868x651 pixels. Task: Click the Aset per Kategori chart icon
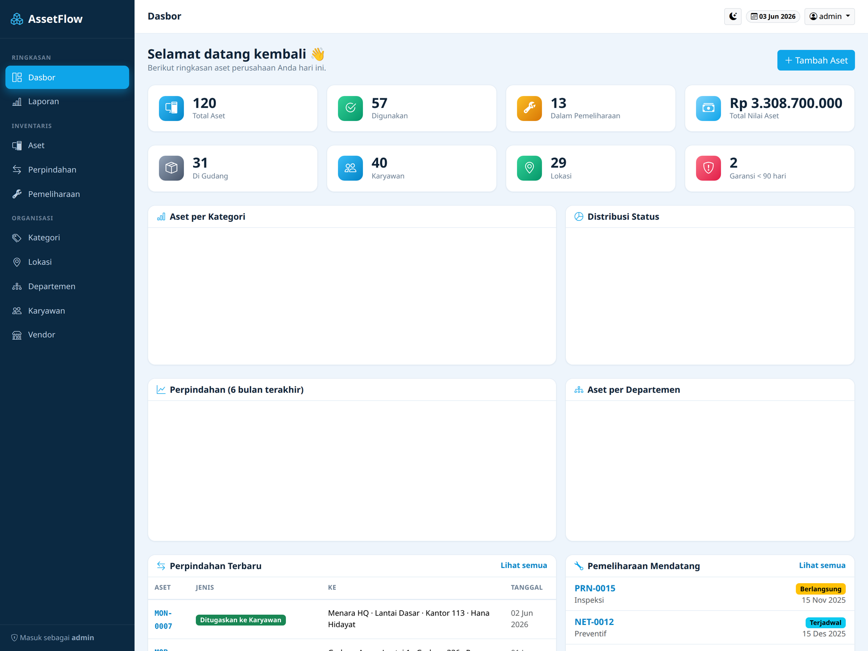click(x=161, y=216)
